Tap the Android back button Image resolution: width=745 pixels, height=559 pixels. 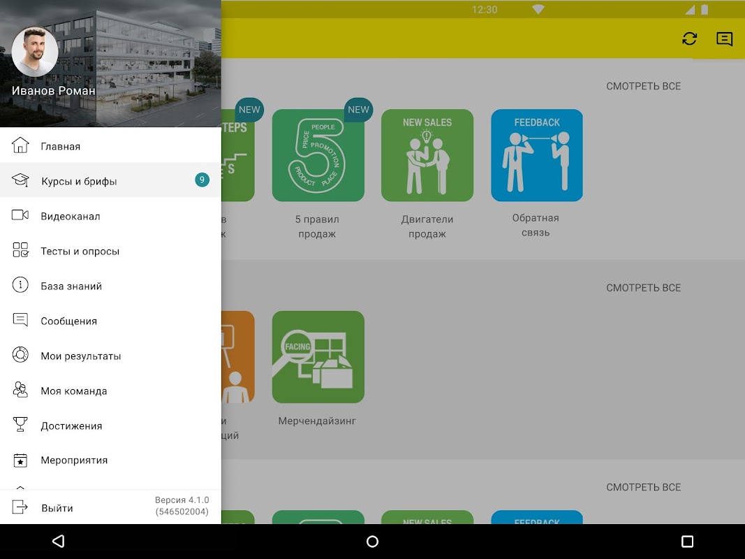tap(58, 542)
